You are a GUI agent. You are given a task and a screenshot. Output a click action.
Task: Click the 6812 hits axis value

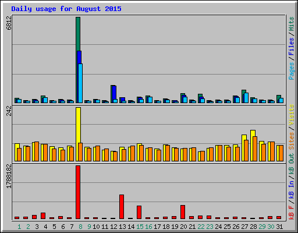click(x=9, y=23)
